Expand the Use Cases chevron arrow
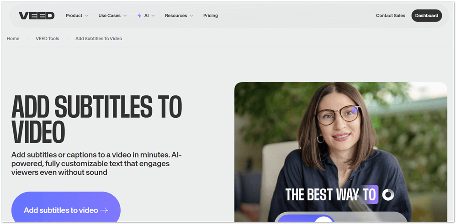 [x=125, y=16]
